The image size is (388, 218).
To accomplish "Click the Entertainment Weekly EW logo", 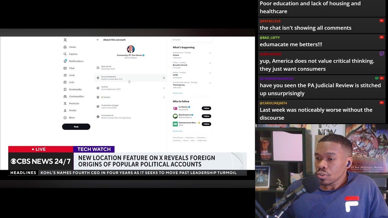I will pos(175,124).
